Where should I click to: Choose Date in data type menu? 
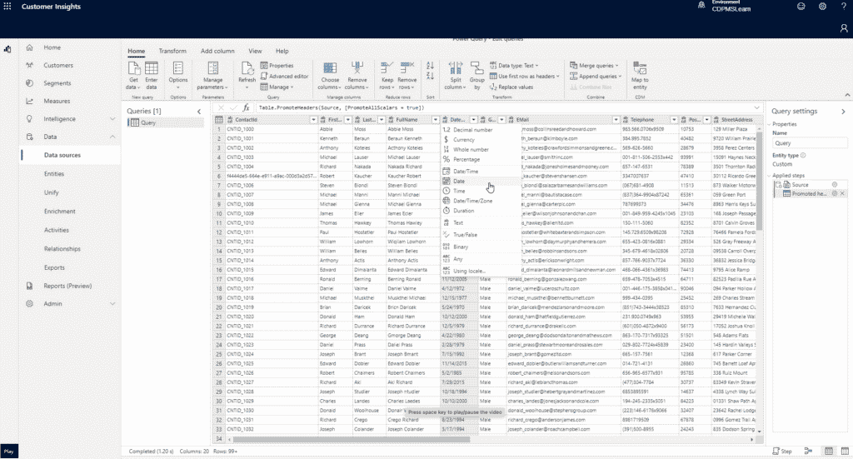click(479, 181)
